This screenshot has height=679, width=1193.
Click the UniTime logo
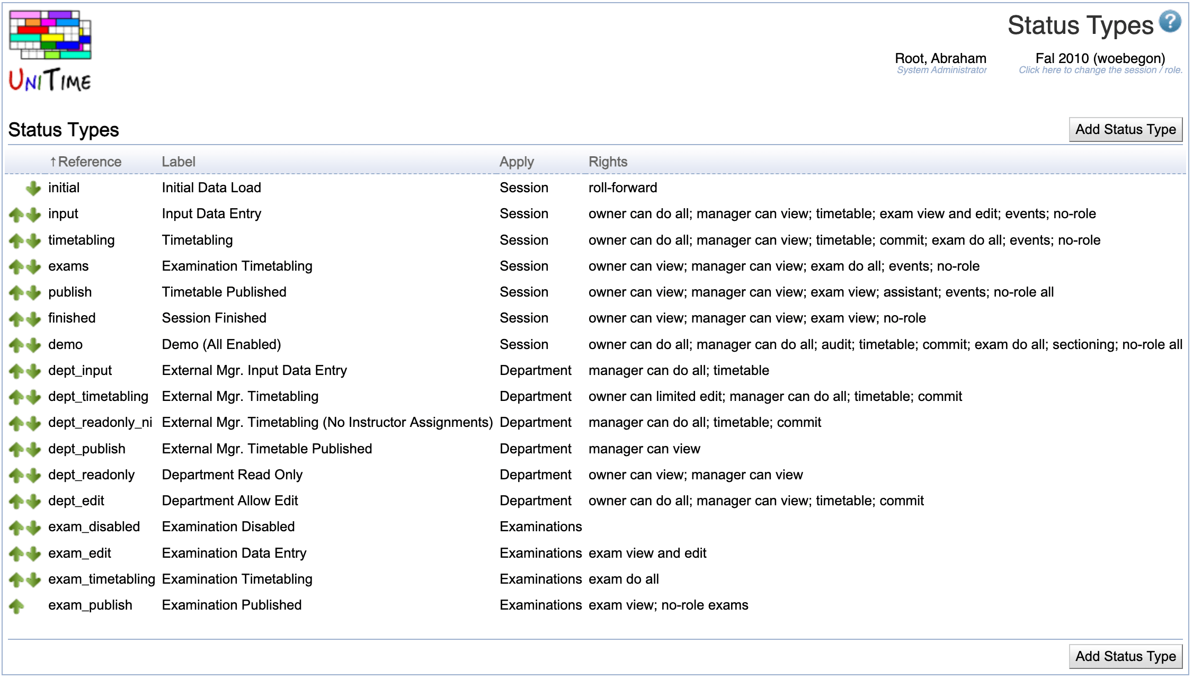pyautogui.click(x=49, y=48)
